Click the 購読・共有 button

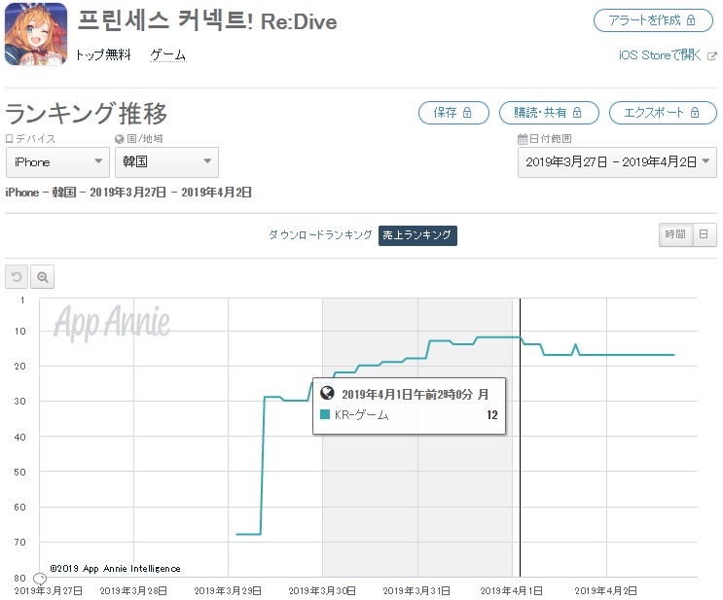[549, 113]
